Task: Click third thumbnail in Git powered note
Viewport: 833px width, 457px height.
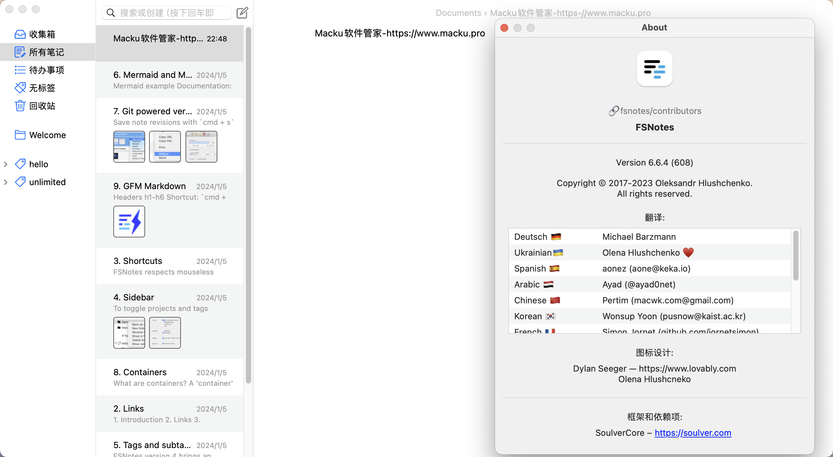Action: pos(201,147)
